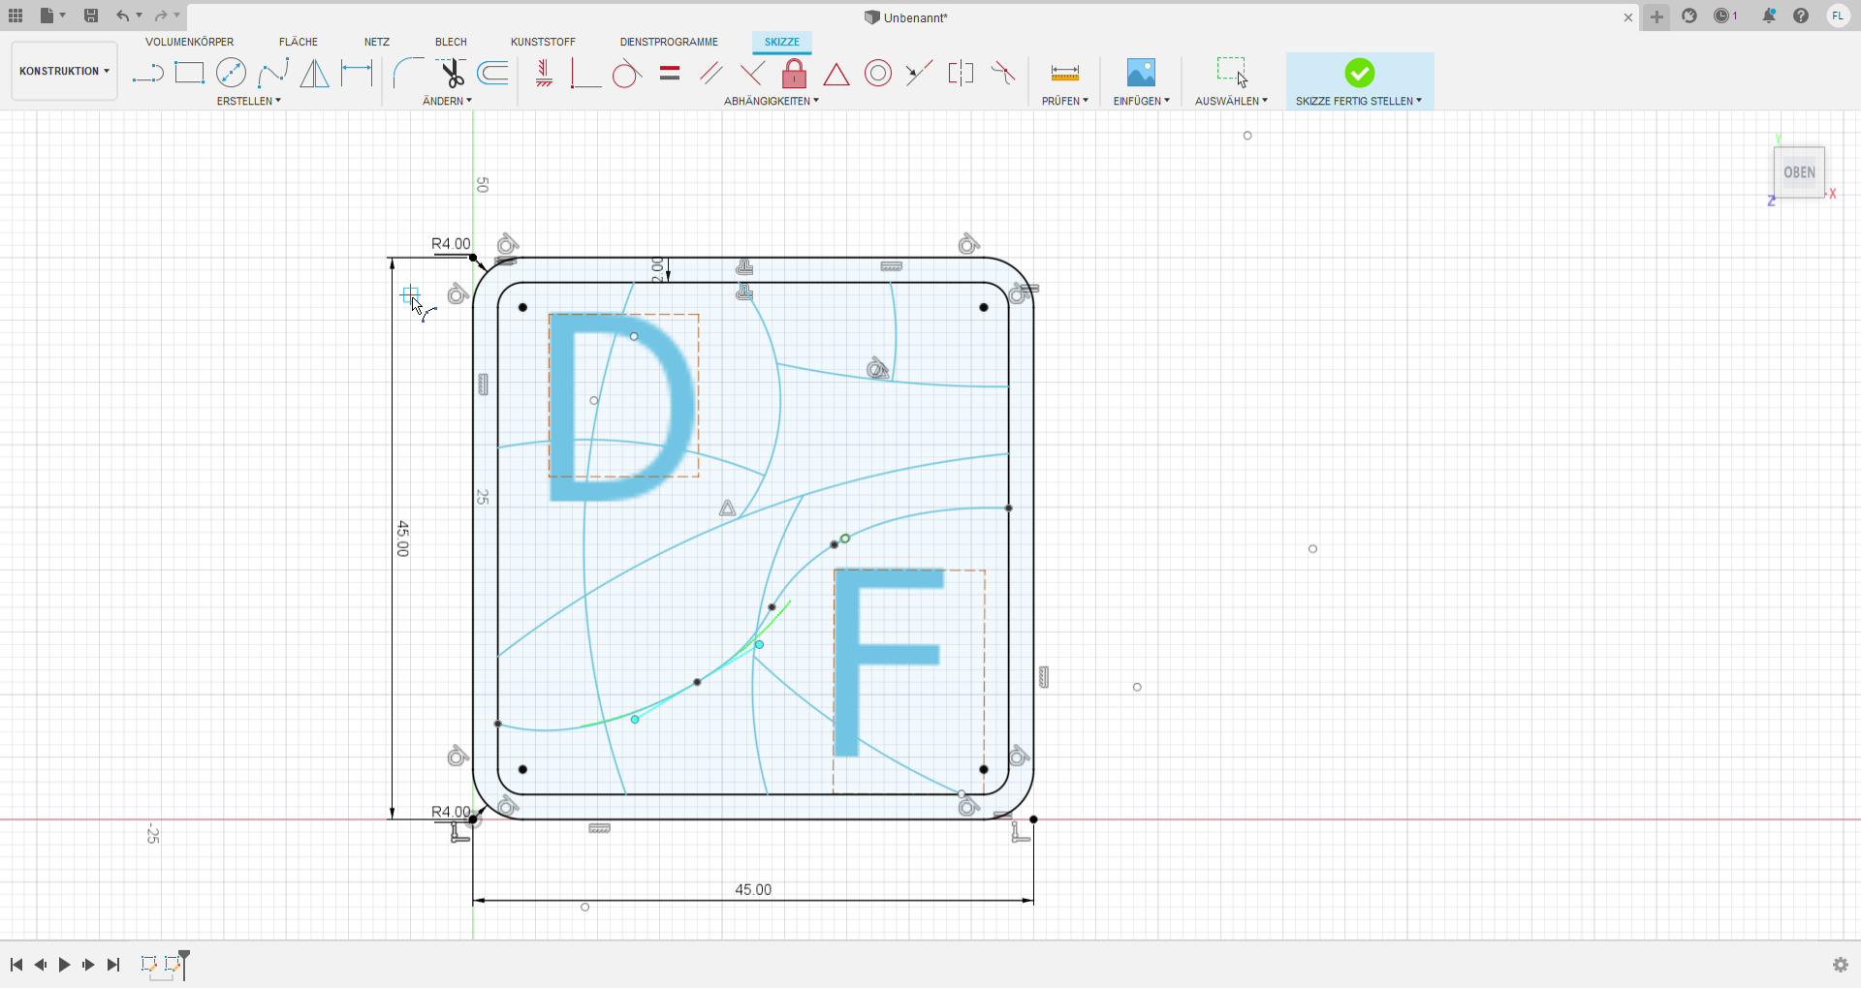The height and width of the screenshot is (988, 1861).
Task: Activate the Fit Point Spline tool
Action: (273, 74)
